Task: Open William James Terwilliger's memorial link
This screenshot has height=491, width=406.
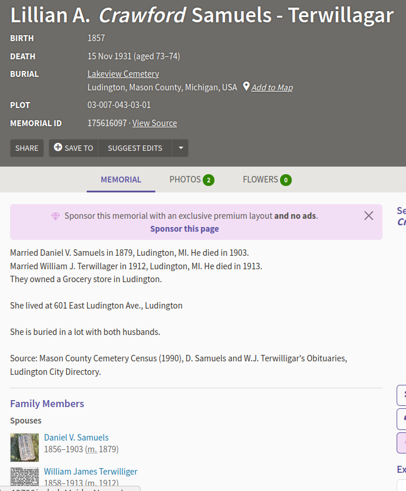Action: click(91, 471)
